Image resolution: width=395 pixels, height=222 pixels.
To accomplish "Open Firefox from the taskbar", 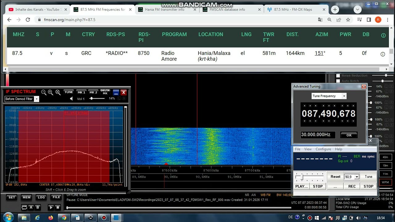I will pos(51,218).
